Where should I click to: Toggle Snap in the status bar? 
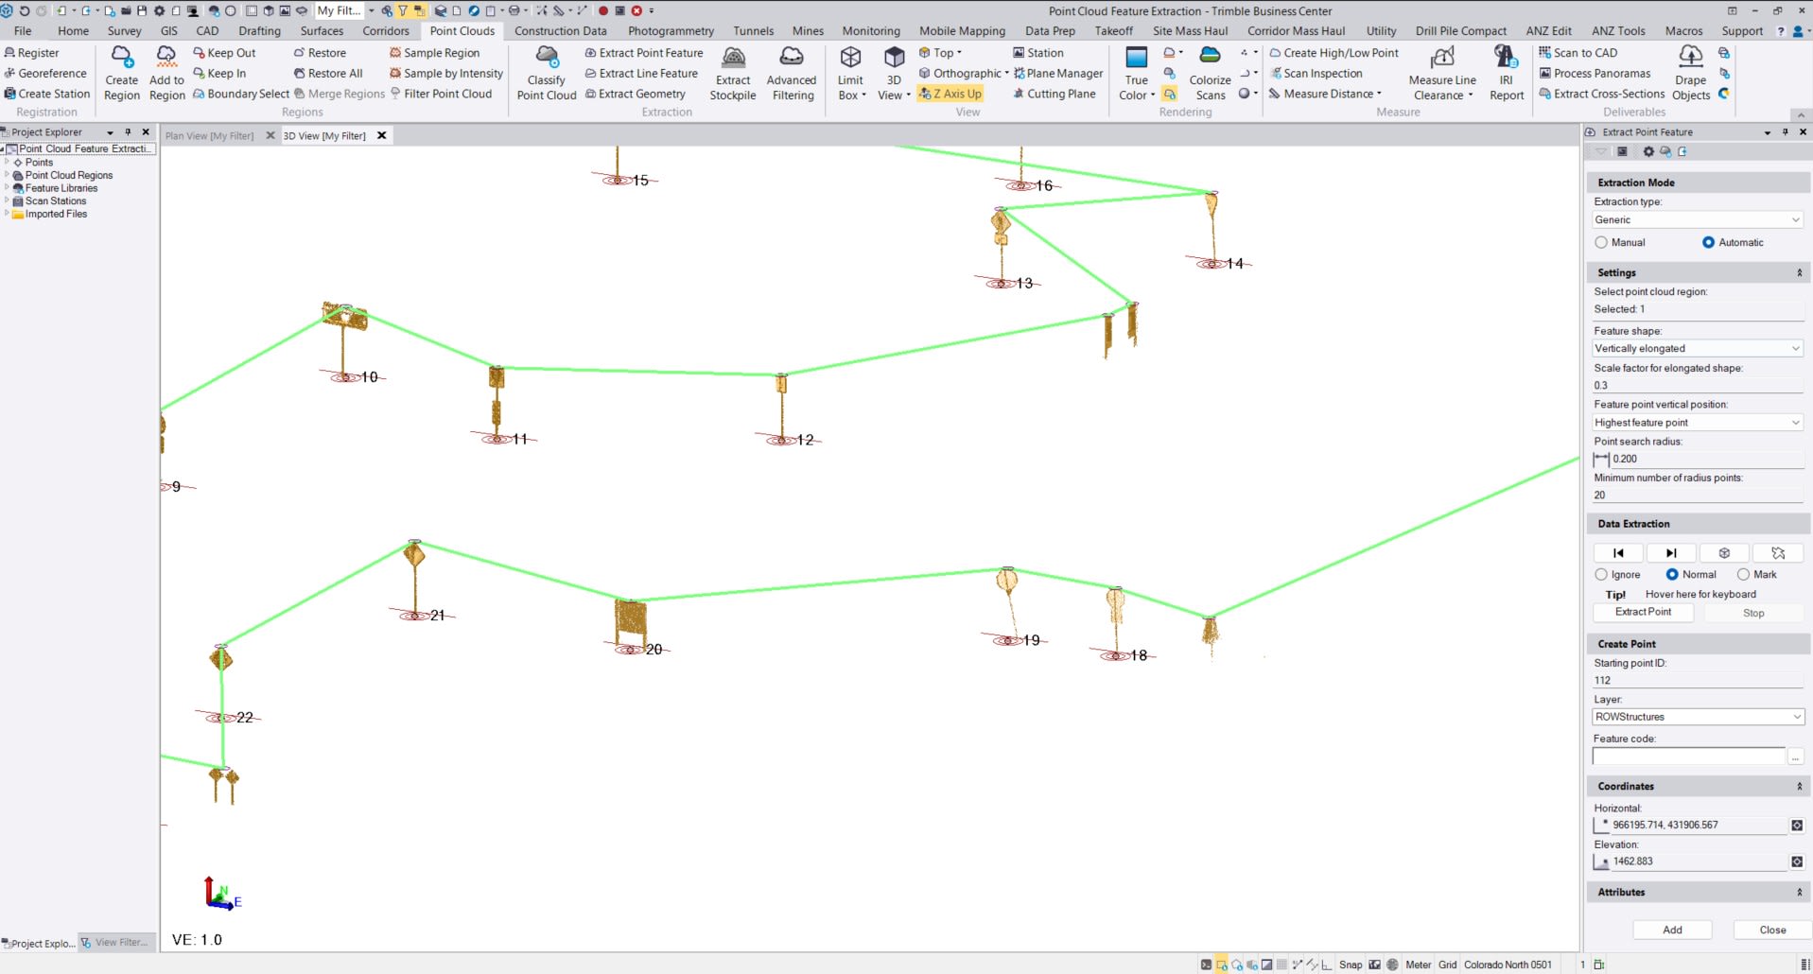pos(1351,965)
